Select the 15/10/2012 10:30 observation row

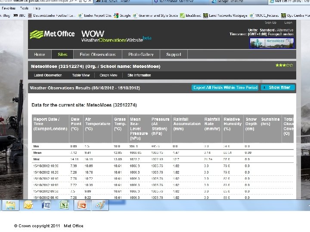click(162, 166)
